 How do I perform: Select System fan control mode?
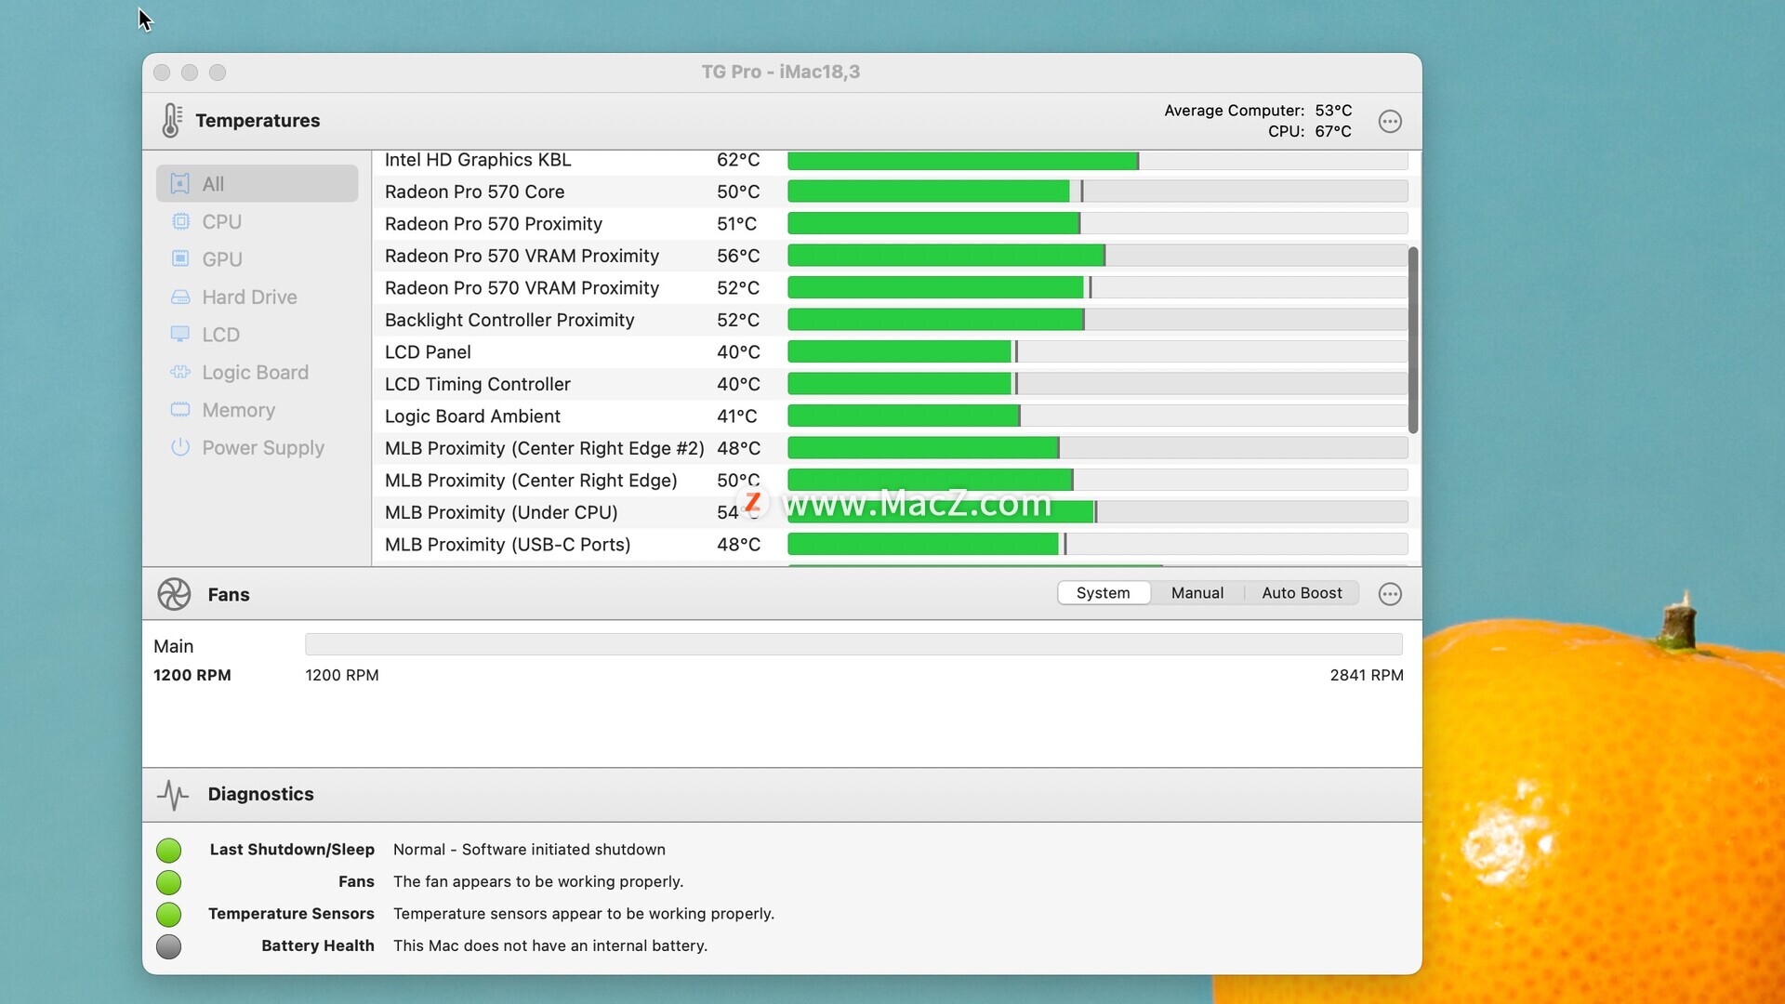1104,593
